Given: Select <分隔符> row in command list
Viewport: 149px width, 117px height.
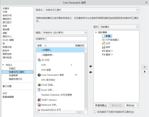Looking at the screenshot, I should coord(60,50).
